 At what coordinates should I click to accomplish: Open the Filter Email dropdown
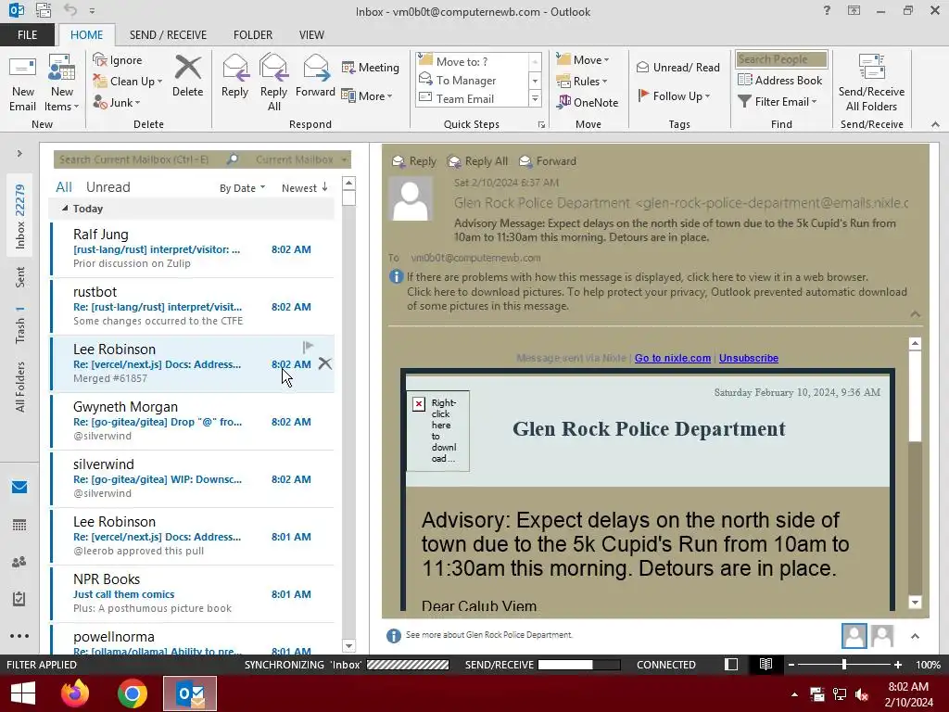(778, 102)
